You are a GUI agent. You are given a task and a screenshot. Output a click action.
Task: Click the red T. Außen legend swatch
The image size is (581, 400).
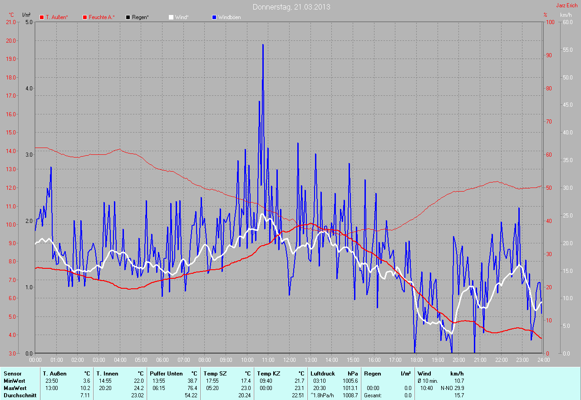pyautogui.click(x=42, y=17)
